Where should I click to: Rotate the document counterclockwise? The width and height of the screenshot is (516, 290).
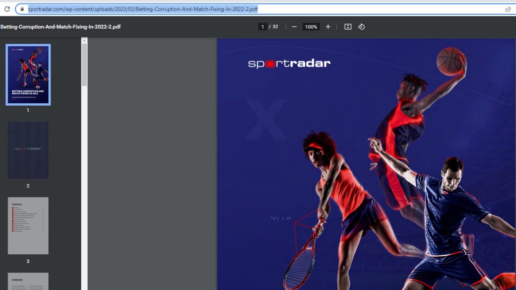(x=361, y=27)
